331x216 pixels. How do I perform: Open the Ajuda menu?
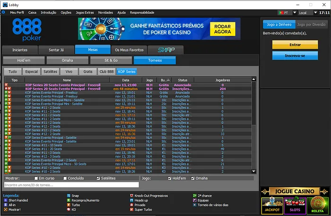pyautogui.click(x=122, y=13)
